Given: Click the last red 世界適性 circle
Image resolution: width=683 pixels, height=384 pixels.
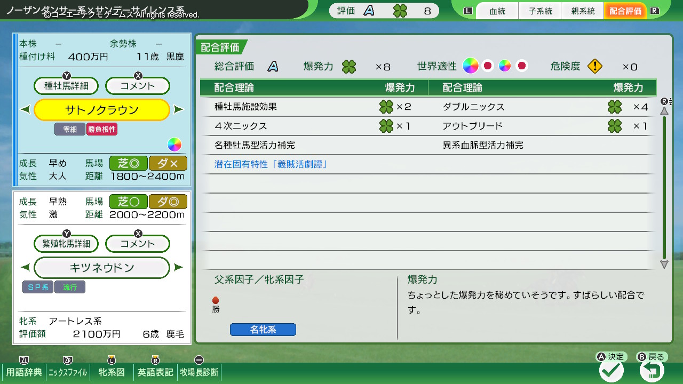Looking at the screenshot, I should coord(522,66).
